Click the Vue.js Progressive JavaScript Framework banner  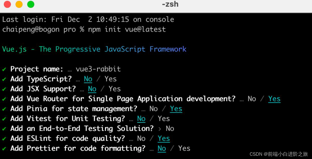coord(94,49)
